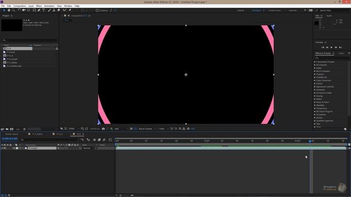Select the Clone Stamp tool

click(54, 10)
